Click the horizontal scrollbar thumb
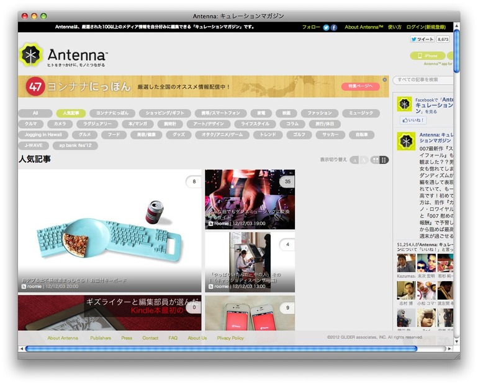 (x=222, y=349)
